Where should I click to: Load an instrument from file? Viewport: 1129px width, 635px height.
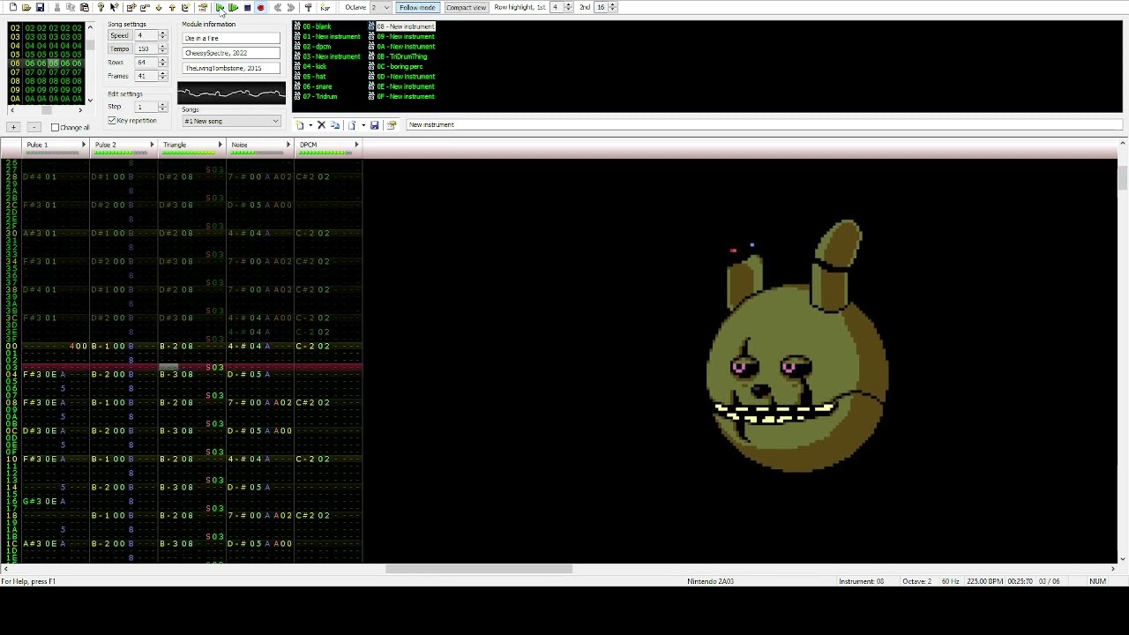pyautogui.click(x=352, y=125)
